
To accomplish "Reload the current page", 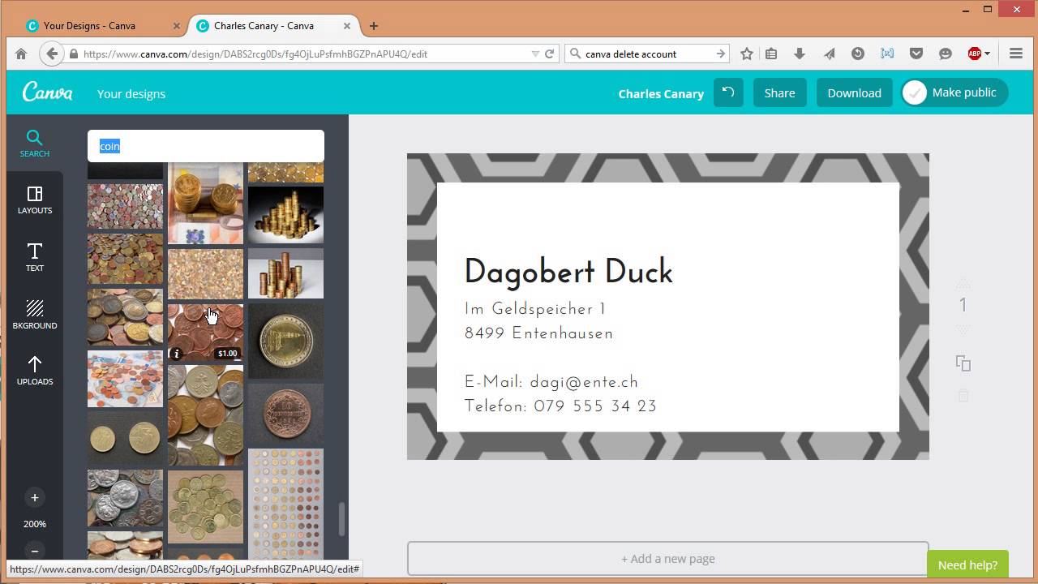I will tap(549, 54).
